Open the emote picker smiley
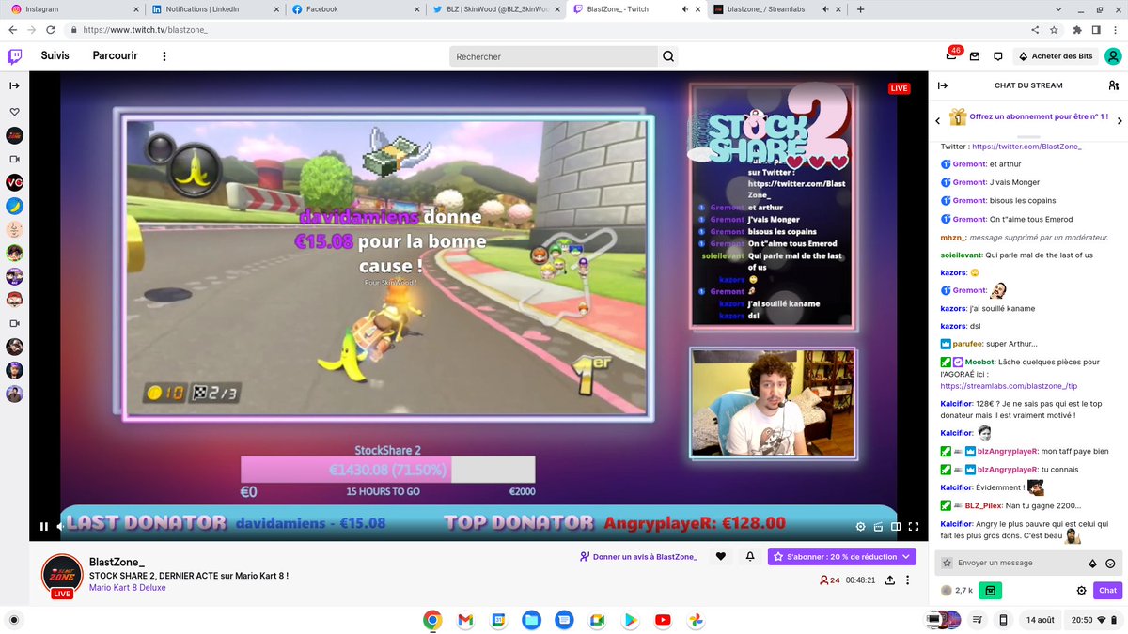This screenshot has height=634, width=1128. pos(1110,564)
